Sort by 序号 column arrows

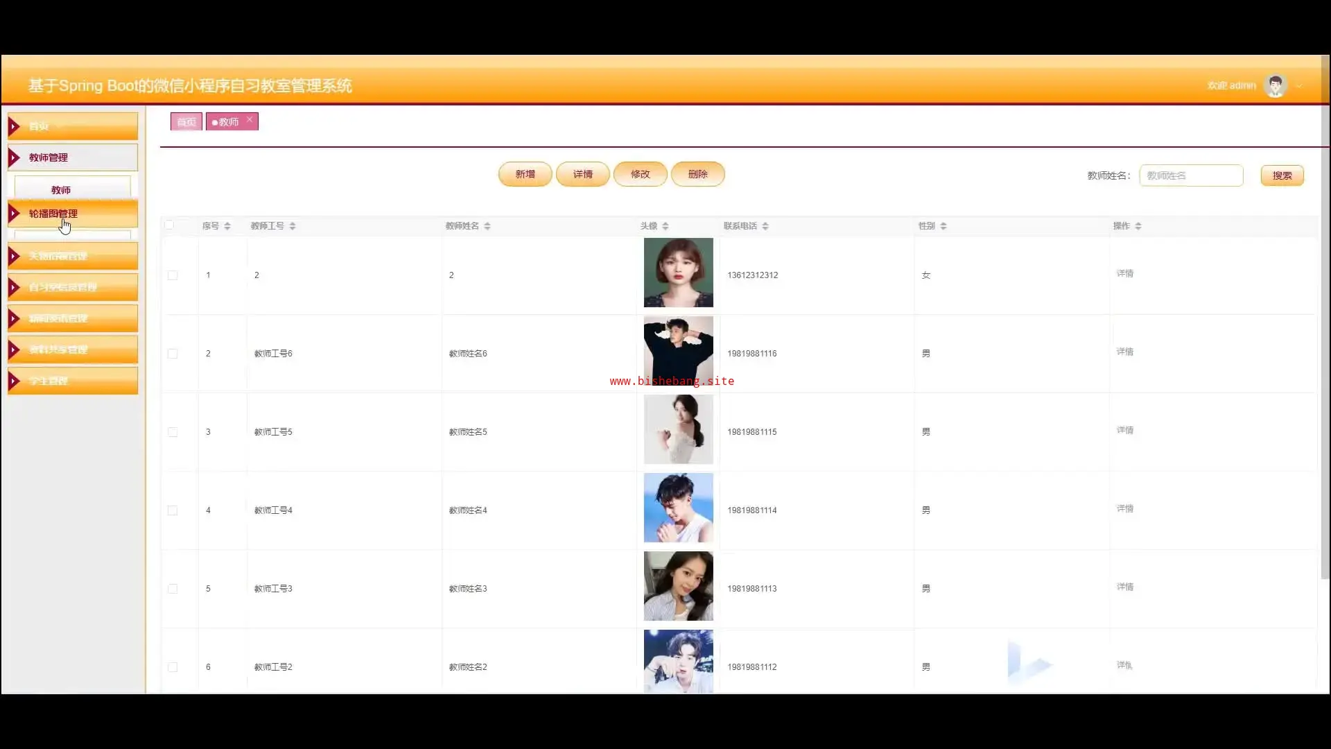[227, 226]
